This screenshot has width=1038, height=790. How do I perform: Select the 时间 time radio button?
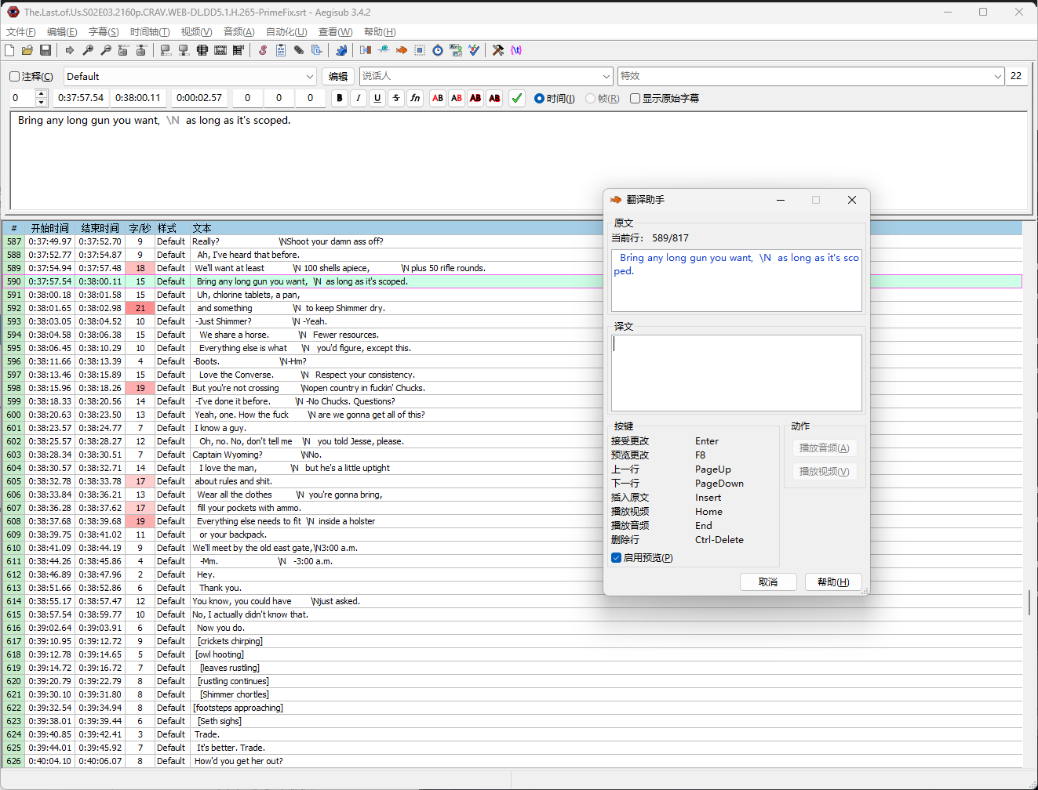(x=555, y=98)
